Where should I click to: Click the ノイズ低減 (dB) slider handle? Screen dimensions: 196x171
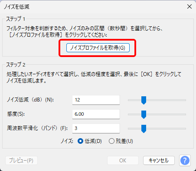pyautogui.click(x=144, y=100)
